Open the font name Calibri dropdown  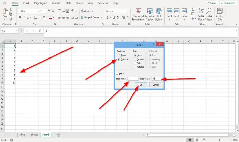click(38, 11)
